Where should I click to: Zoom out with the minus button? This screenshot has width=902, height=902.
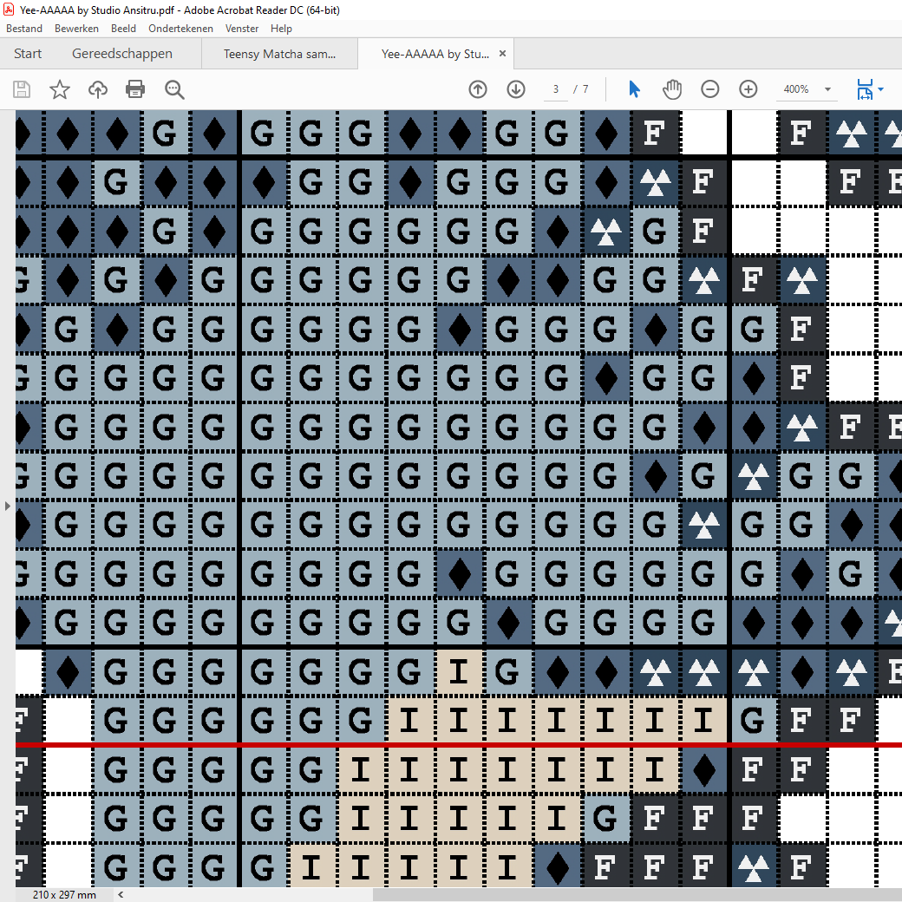point(710,89)
